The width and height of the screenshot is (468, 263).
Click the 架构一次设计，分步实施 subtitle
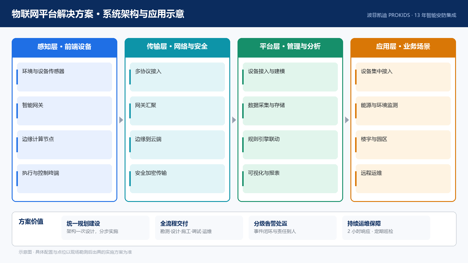pos(92,231)
